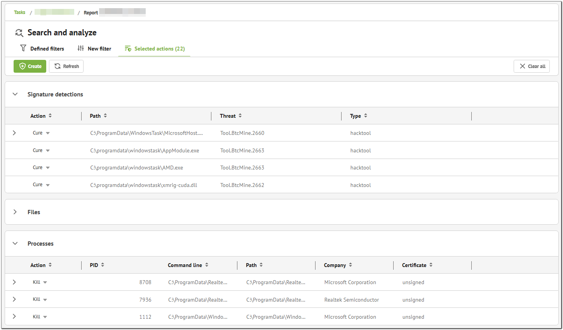The height and width of the screenshot is (330, 563).
Task: Sort processes by Company column arrows
Action: tap(350, 265)
